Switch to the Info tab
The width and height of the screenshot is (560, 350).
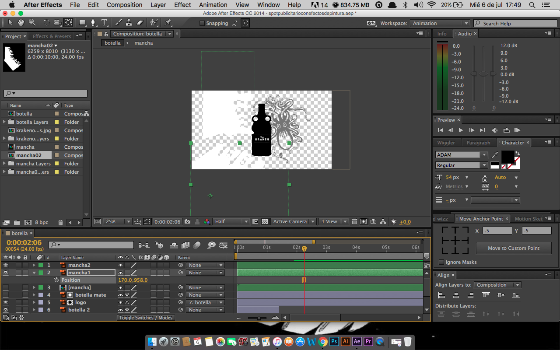point(442,34)
